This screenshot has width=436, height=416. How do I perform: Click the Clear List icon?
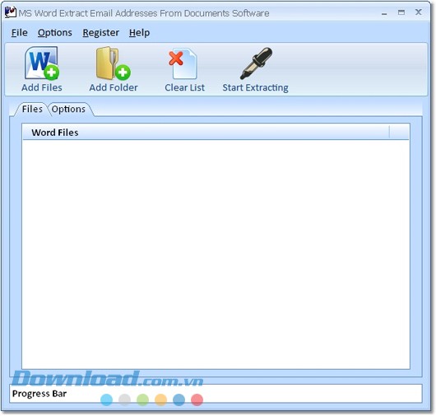(183, 63)
